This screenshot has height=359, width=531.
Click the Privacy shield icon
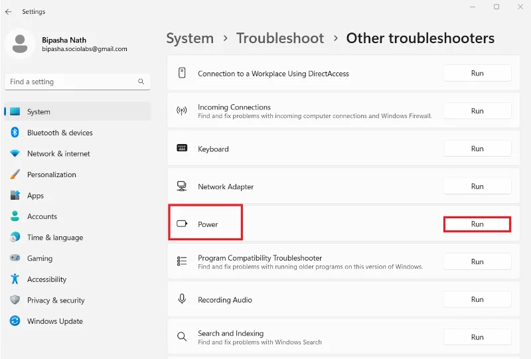pyautogui.click(x=15, y=300)
